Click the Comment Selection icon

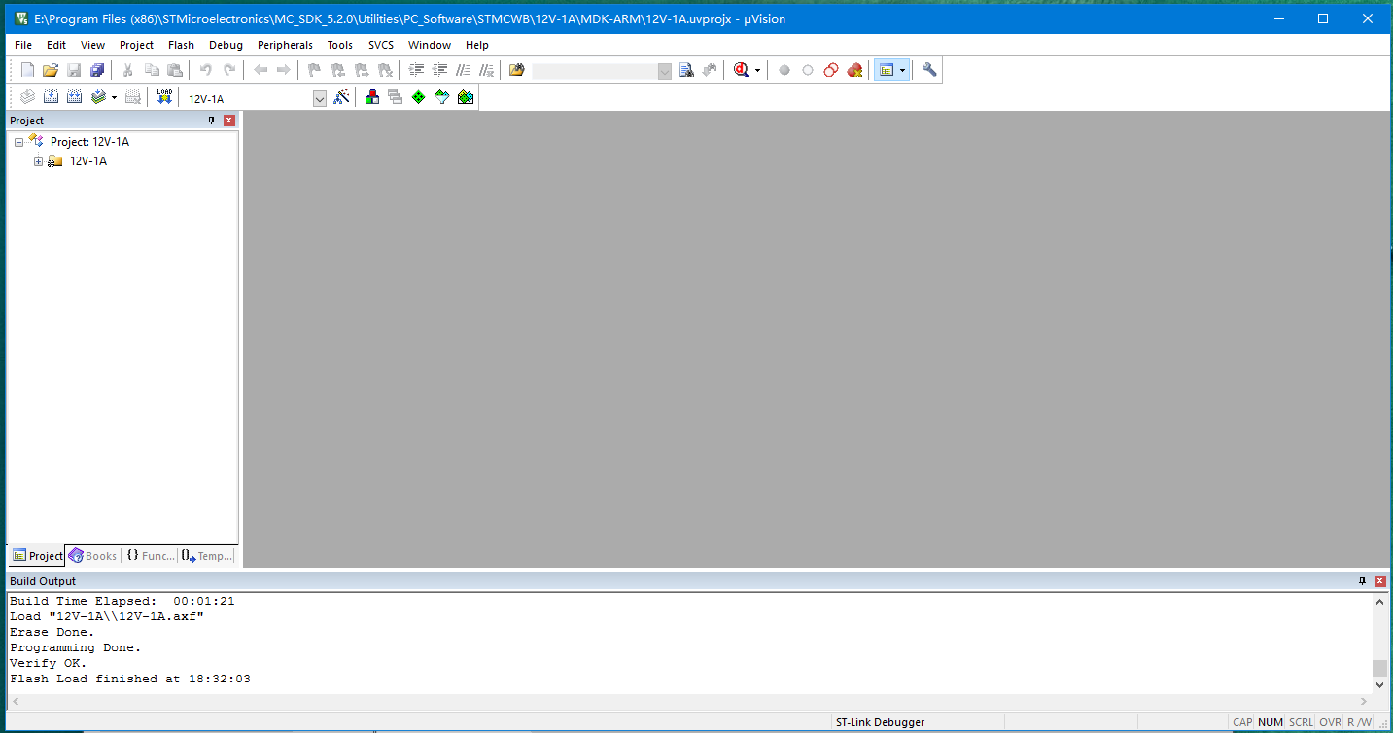click(463, 70)
